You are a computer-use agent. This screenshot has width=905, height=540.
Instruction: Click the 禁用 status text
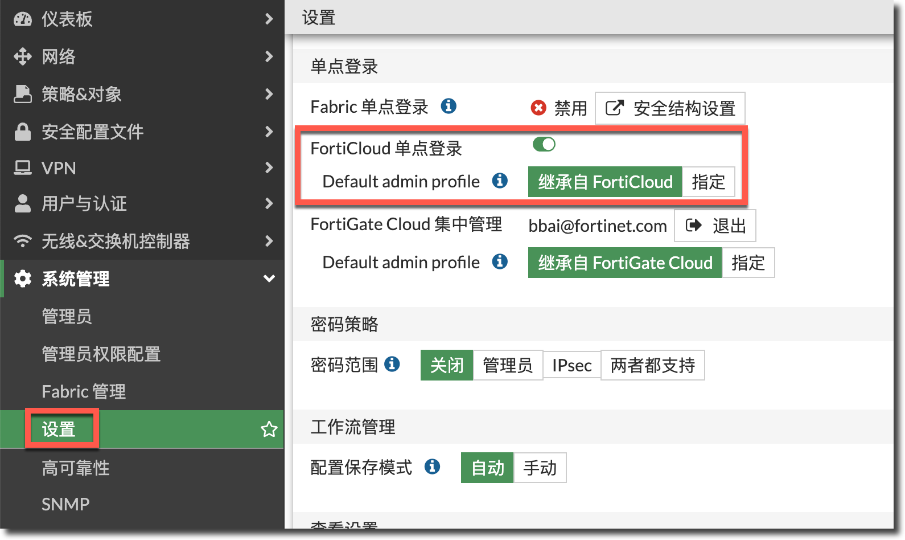pyautogui.click(x=571, y=108)
